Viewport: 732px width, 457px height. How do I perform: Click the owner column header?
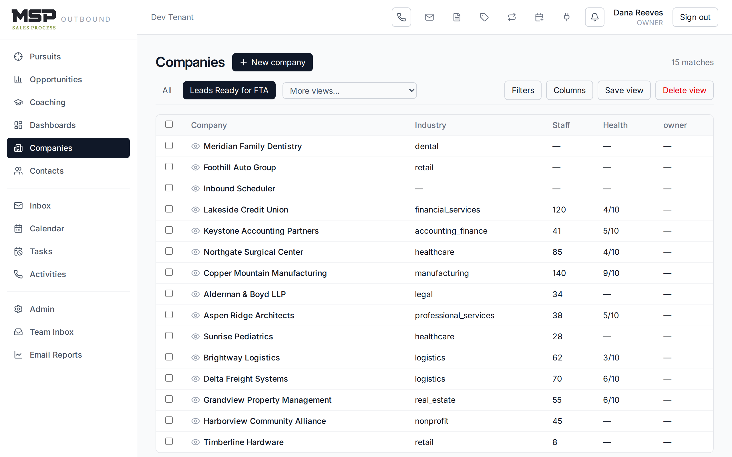[x=675, y=125]
